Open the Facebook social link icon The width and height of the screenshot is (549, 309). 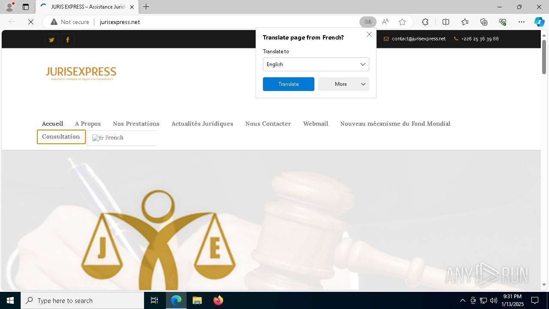[68, 40]
